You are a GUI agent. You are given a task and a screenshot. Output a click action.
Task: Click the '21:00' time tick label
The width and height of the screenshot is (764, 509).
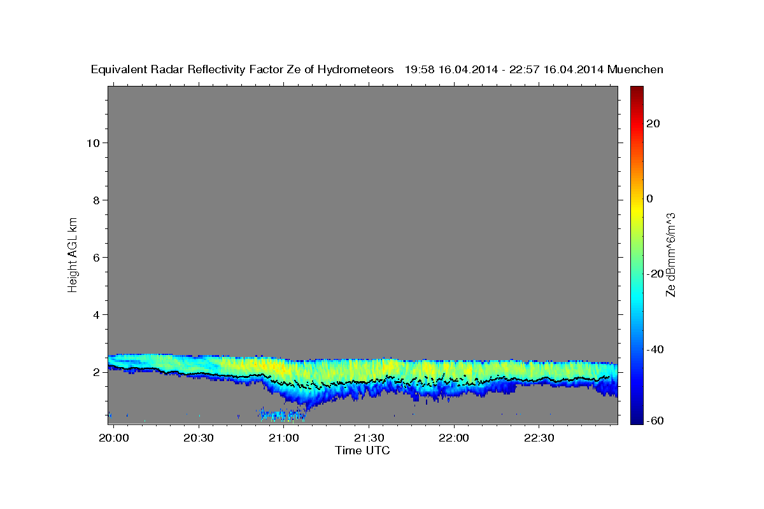click(284, 438)
